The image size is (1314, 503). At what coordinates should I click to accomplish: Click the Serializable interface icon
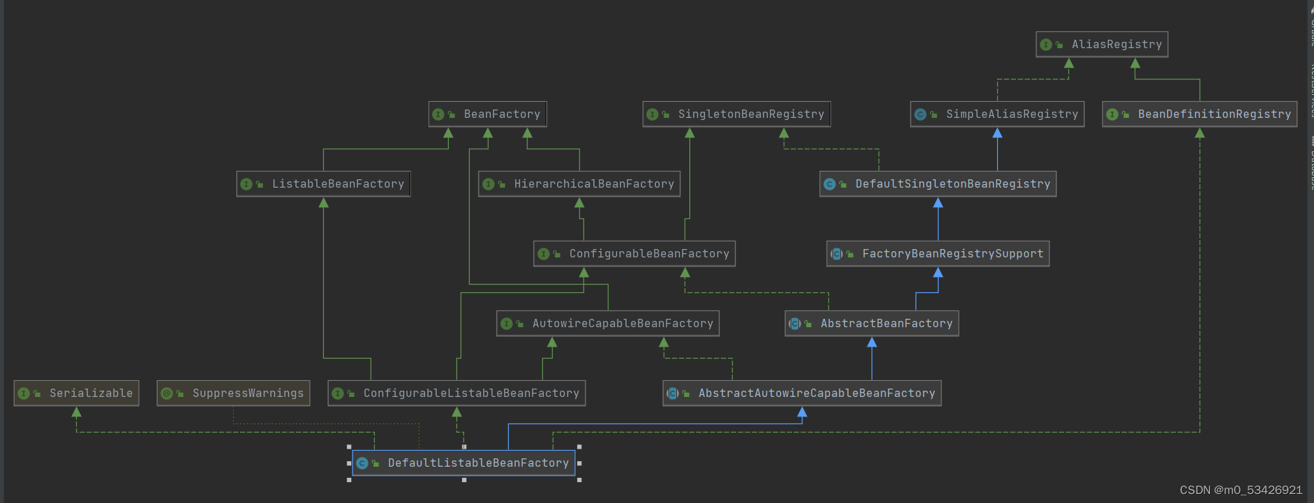pyautogui.click(x=24, y=393)
